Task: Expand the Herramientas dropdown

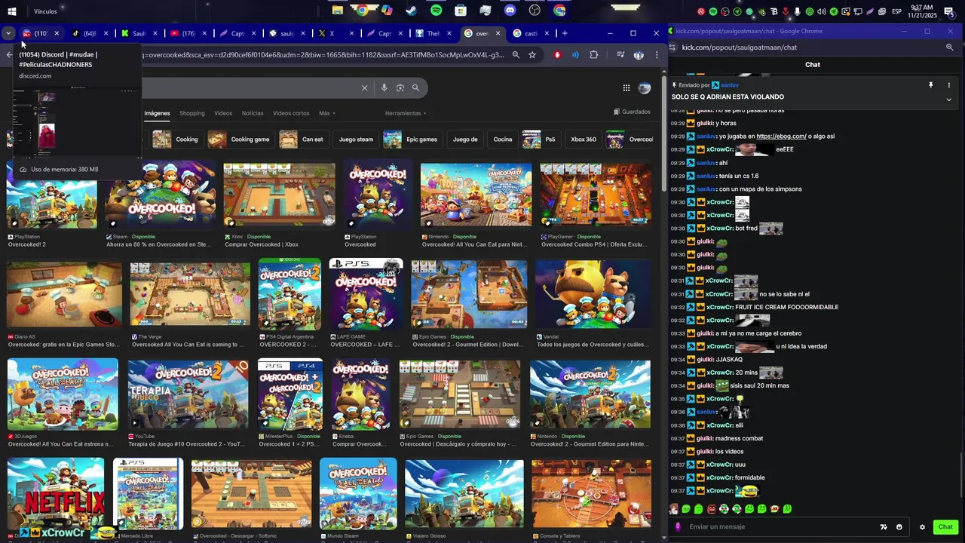Action: click(406, 113)
